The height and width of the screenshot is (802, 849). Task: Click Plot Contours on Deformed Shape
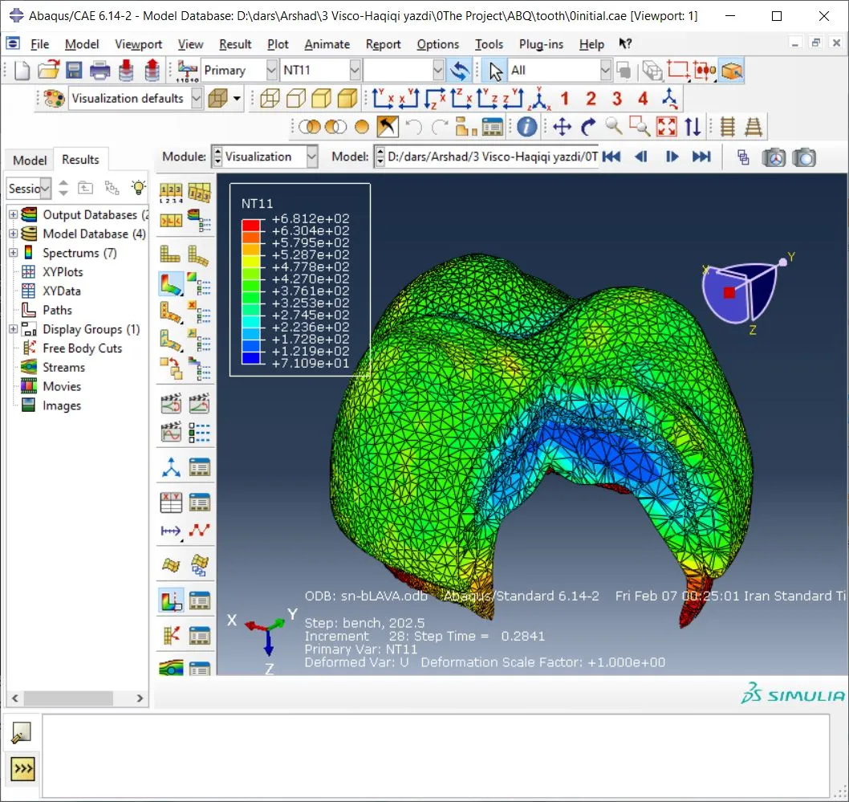point(171,283)
